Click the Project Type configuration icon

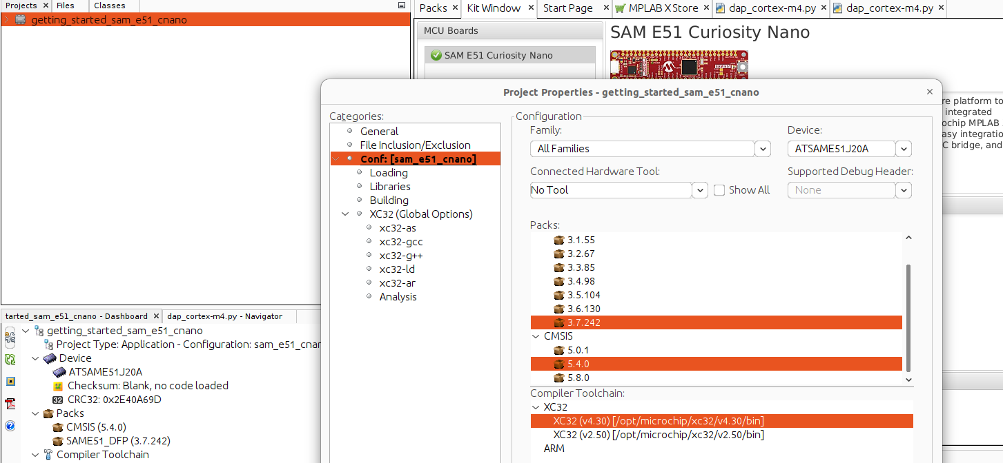click(48, 344)
